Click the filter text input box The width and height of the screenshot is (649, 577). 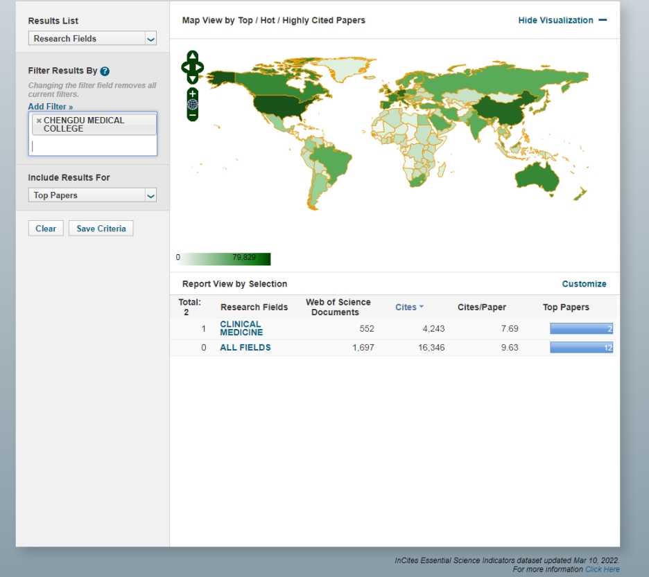[93, 145]
